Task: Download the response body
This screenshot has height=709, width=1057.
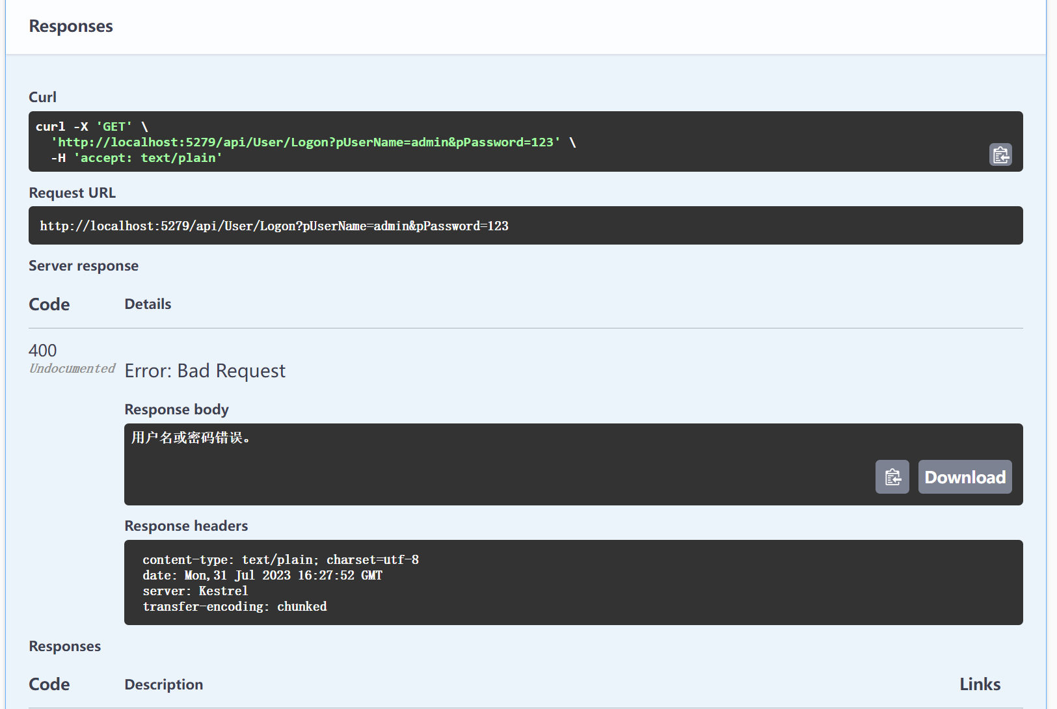Action: pyautogui.click(x=965, y=477)
